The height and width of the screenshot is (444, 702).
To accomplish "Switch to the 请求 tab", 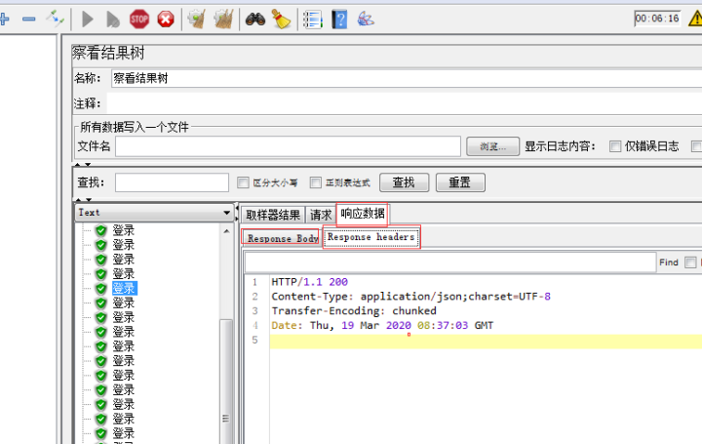I will pos(321,215).
